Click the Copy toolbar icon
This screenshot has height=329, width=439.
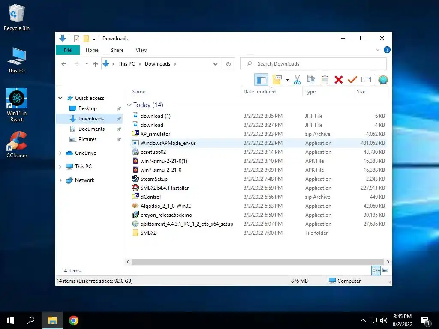[x=311, y=80]
